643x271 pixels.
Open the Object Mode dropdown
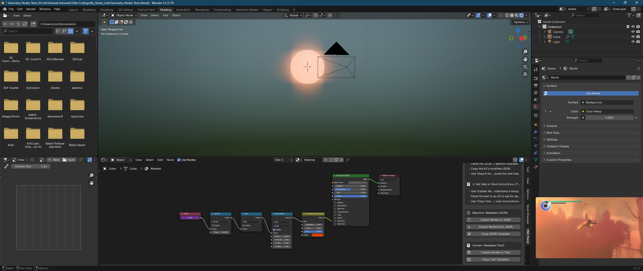point(124,15)
